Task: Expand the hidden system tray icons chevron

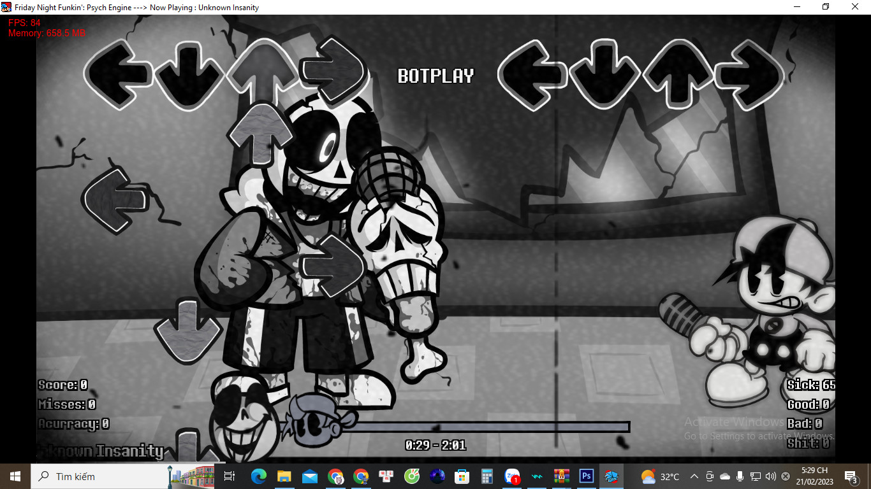Action: (694, 476)
